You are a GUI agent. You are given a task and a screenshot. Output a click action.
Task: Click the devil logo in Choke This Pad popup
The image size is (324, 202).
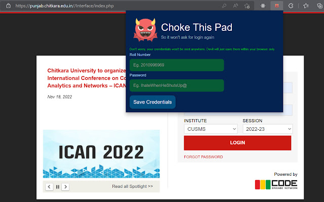point(145,30)
